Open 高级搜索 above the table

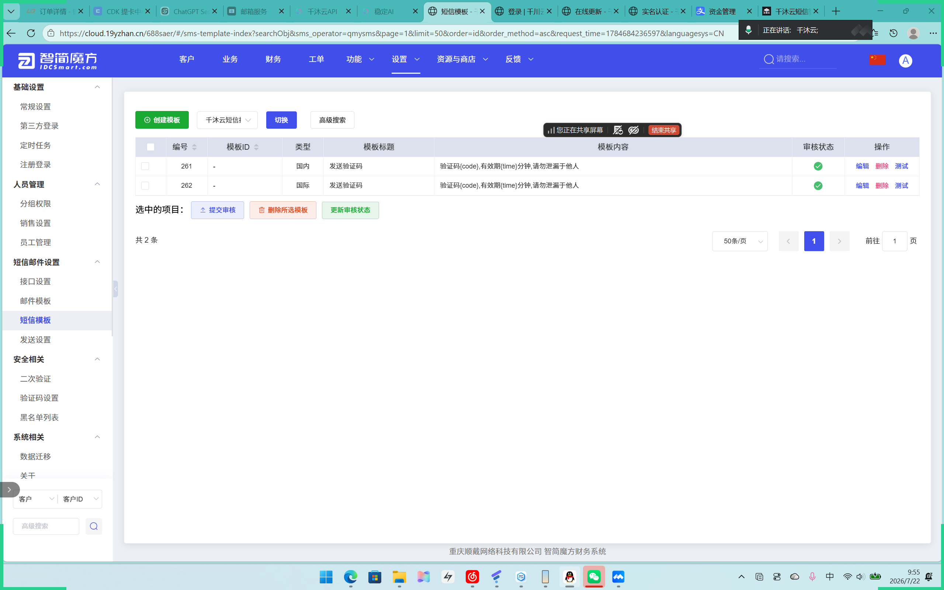click(x=332, y=120)
